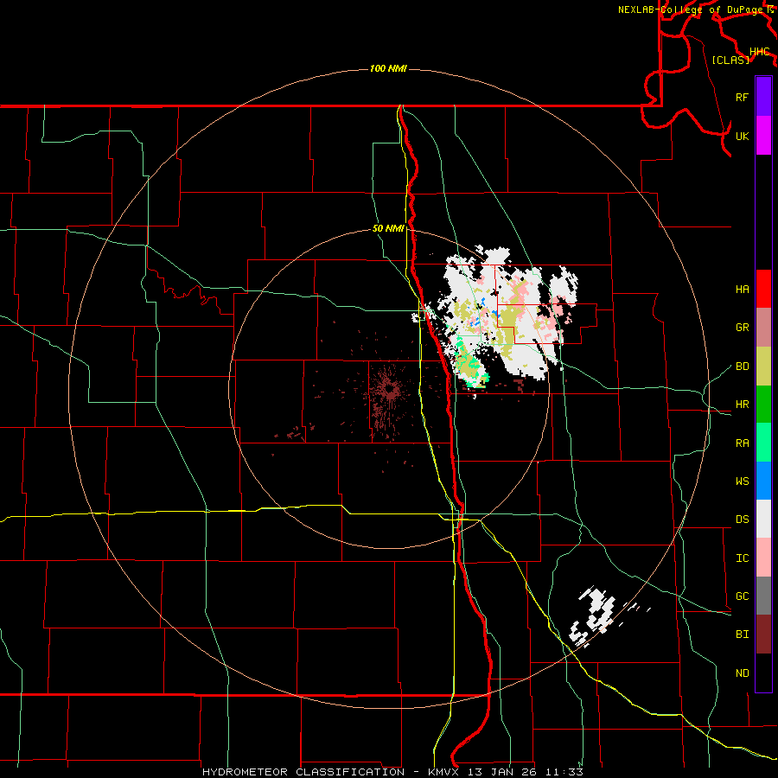778x778 pixels.
Task: Click the KMVX radar station identifier
Action: [445, 772]
